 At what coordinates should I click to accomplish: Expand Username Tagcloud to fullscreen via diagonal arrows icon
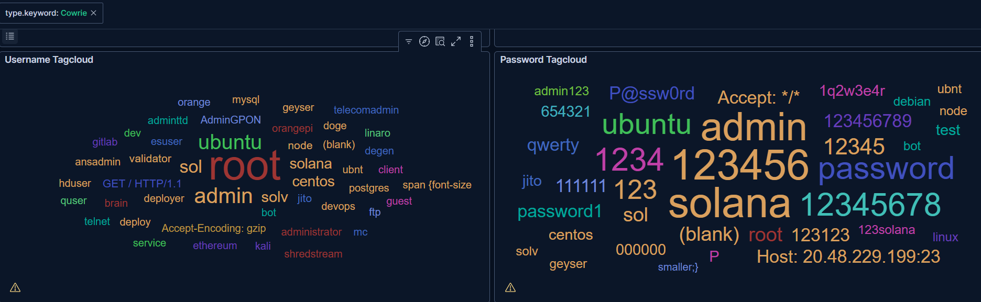point(456,41)
